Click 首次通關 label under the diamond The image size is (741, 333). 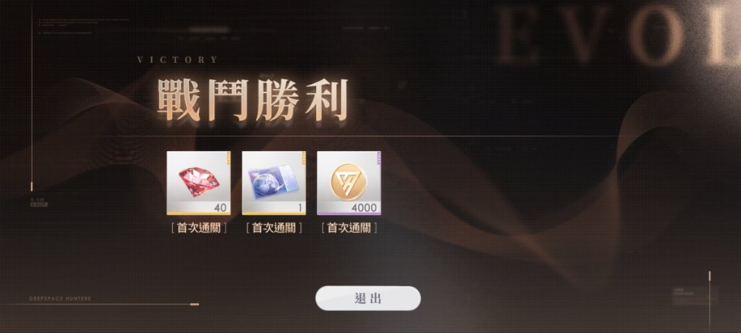[x=199, y=228]
